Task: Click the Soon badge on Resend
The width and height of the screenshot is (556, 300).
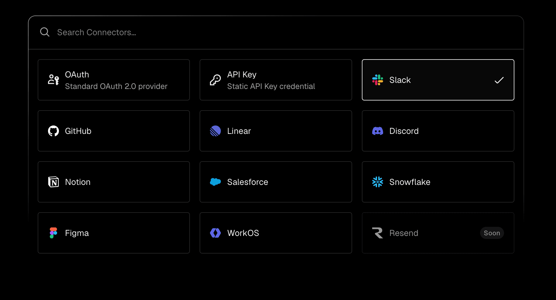Action: [x=492, y=233]
